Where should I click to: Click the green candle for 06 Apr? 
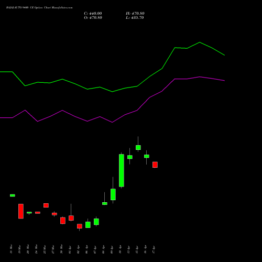click(x=88, y=225)
